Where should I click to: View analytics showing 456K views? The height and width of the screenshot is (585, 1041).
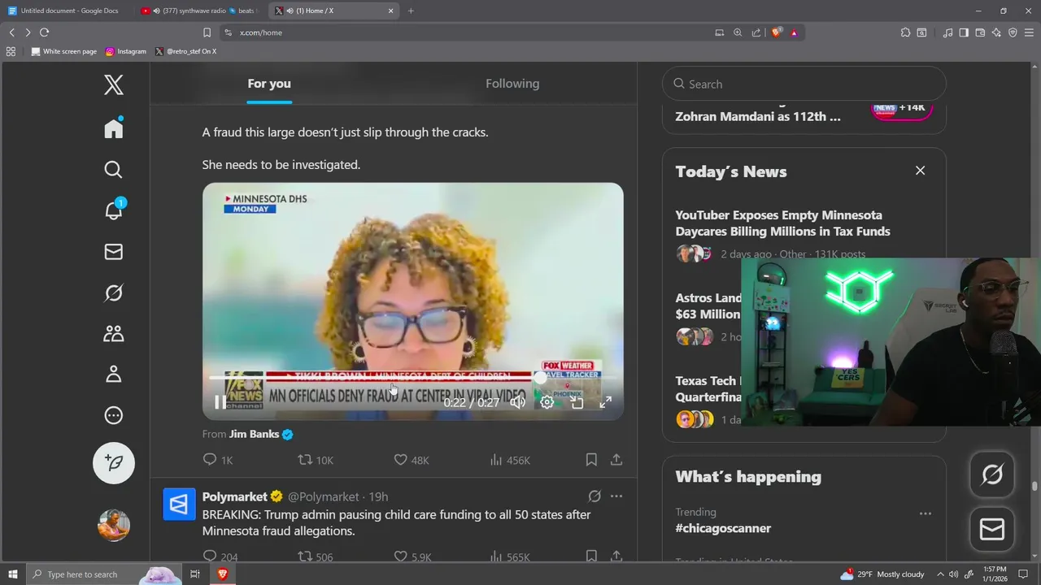(x=510, y=460)
